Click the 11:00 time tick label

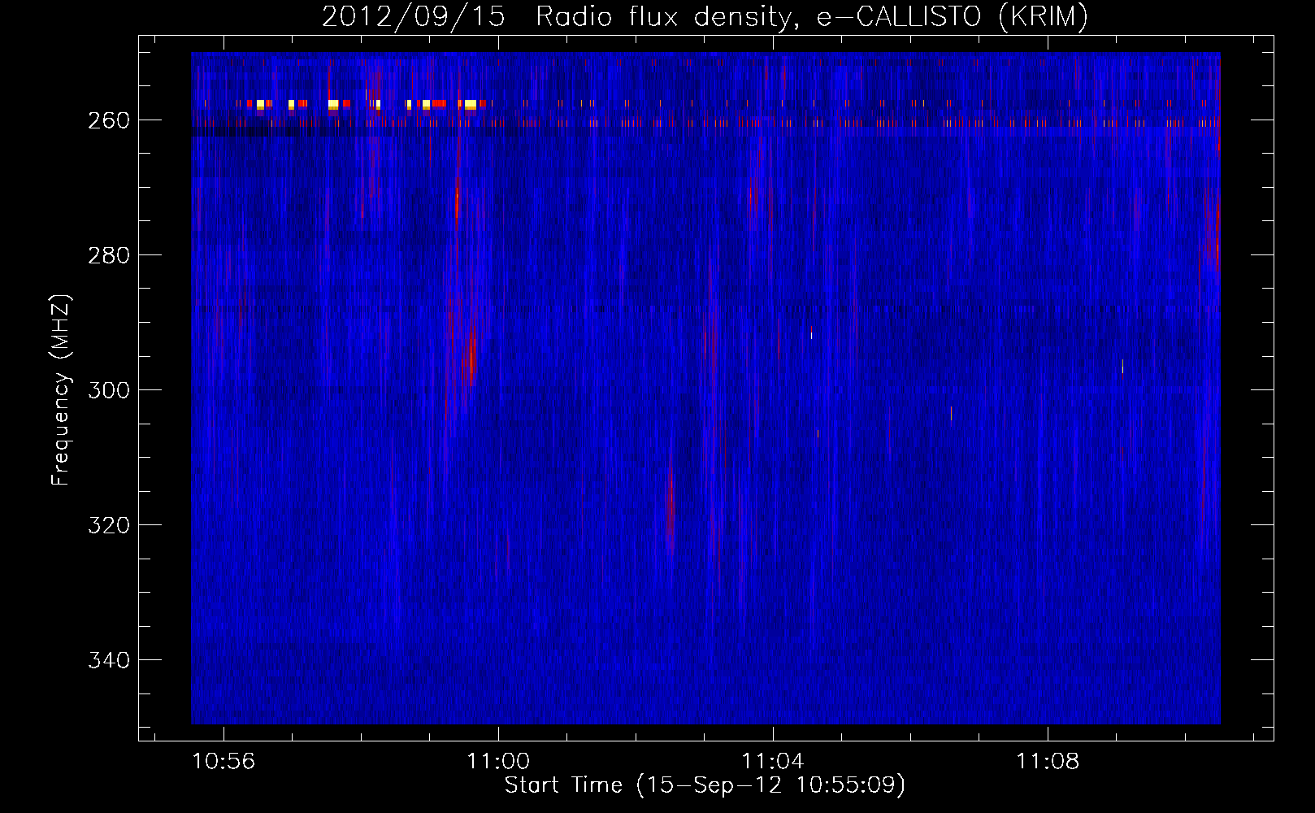[x=498, y=761]
